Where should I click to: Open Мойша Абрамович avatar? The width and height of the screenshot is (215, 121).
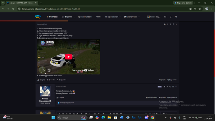tap(45, 91)
